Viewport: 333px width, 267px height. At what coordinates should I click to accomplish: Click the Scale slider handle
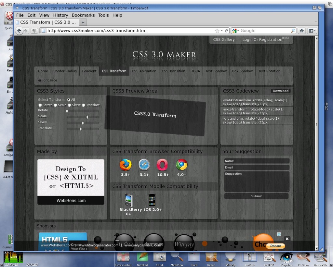pos(87,117)
